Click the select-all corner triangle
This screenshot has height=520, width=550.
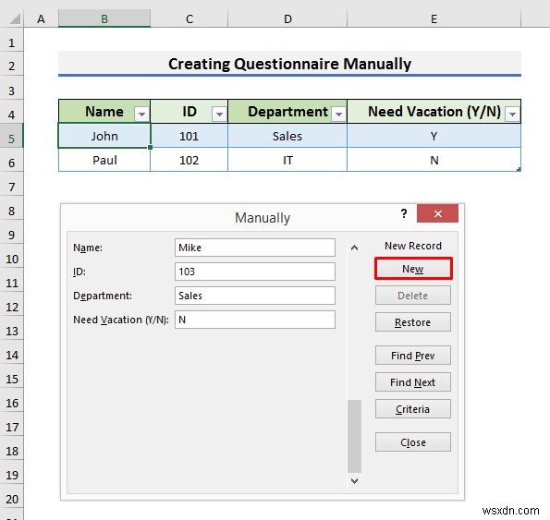[15, 18]
